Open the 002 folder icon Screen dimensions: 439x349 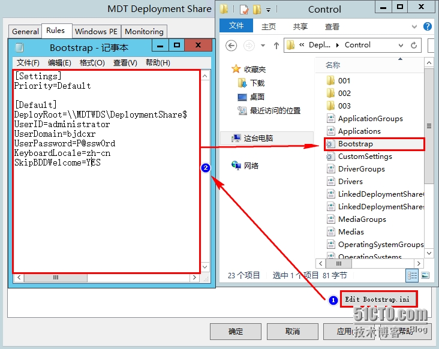coord(330,93)
